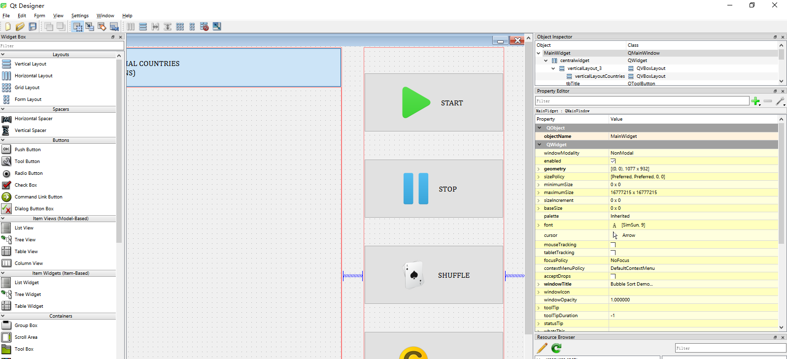Save the form with the floppy icon
This screenshot has width=787, height=359.
click(x=33, y=27)
